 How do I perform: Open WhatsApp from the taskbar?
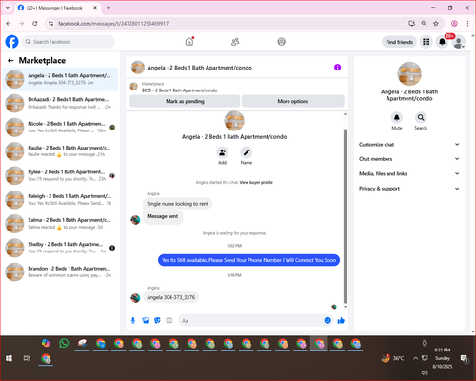click(x=64, y=343)
